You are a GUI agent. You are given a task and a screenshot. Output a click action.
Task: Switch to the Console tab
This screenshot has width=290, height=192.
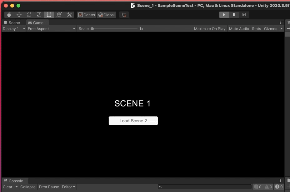tap(15, 181)
